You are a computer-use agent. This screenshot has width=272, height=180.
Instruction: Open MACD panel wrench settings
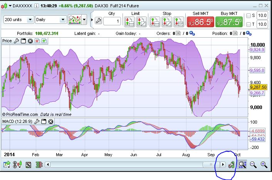37,121
